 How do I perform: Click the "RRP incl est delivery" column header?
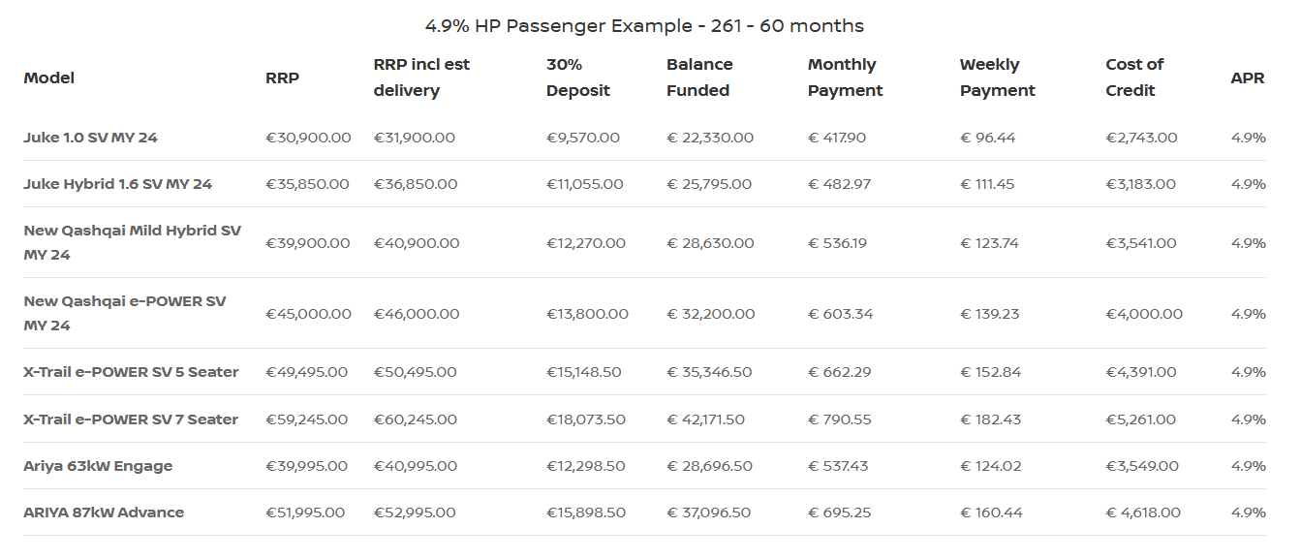tap(421, 78)
